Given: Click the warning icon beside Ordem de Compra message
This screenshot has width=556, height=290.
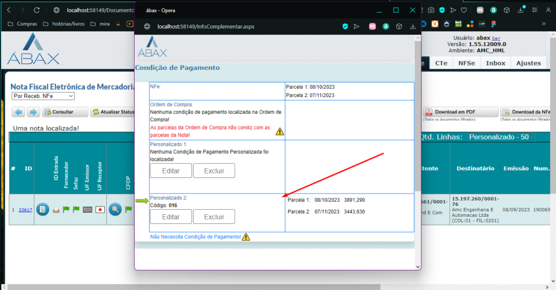Looking at the screenshot, I should click(280, 131).
